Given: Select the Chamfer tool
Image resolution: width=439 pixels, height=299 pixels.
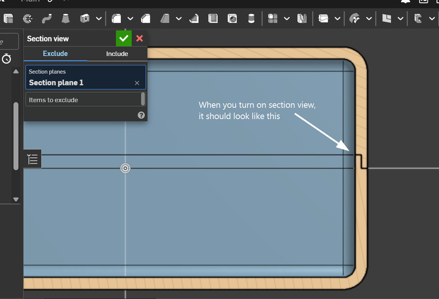Looking at the screenshot, I should click(145, 19).
